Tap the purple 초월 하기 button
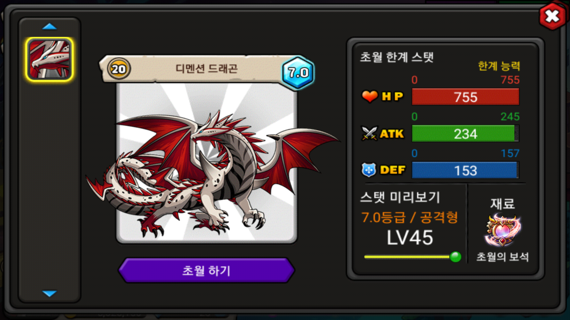 (206, 270)
